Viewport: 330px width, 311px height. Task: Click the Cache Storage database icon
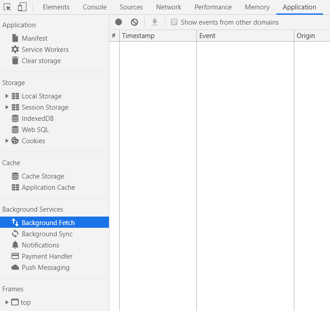[x=15, y=176]
